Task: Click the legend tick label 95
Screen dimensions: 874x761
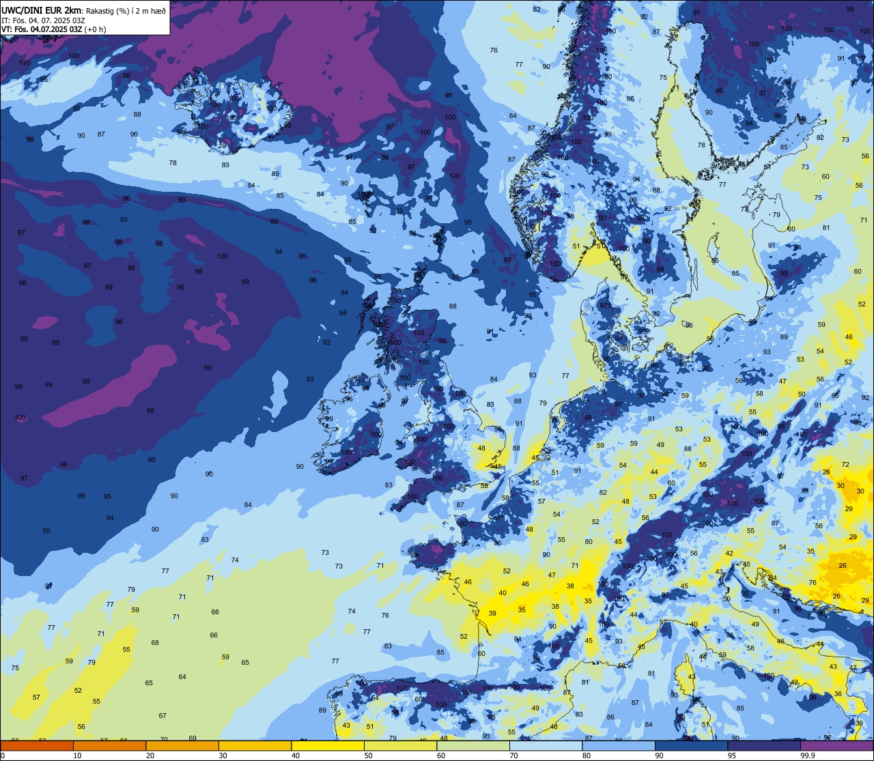Action: pyautogui.click(x=732, y=756)
